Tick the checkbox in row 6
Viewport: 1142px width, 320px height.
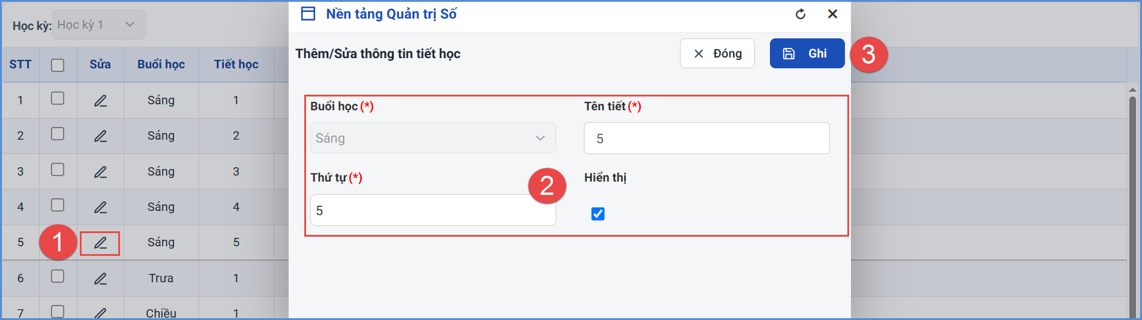pyautogui.click(x=58, y=276)
